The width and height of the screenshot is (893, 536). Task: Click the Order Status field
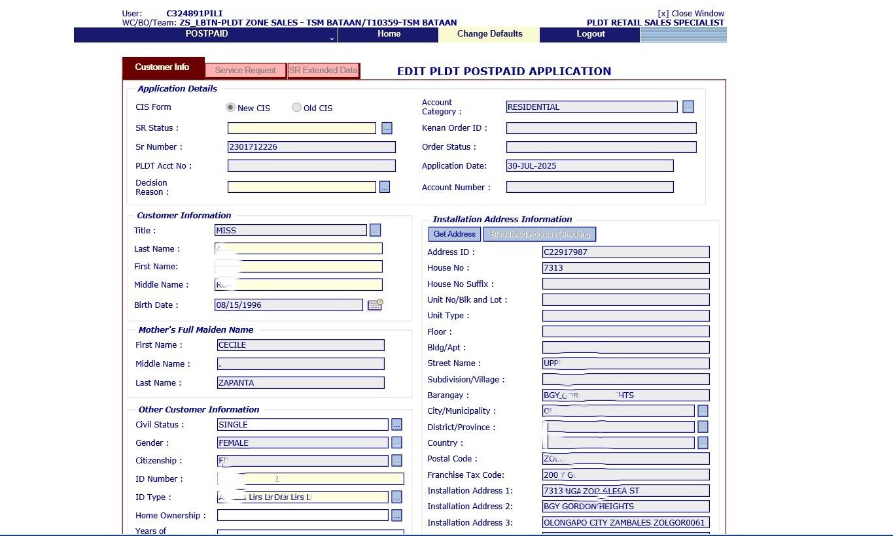point(601,147)
